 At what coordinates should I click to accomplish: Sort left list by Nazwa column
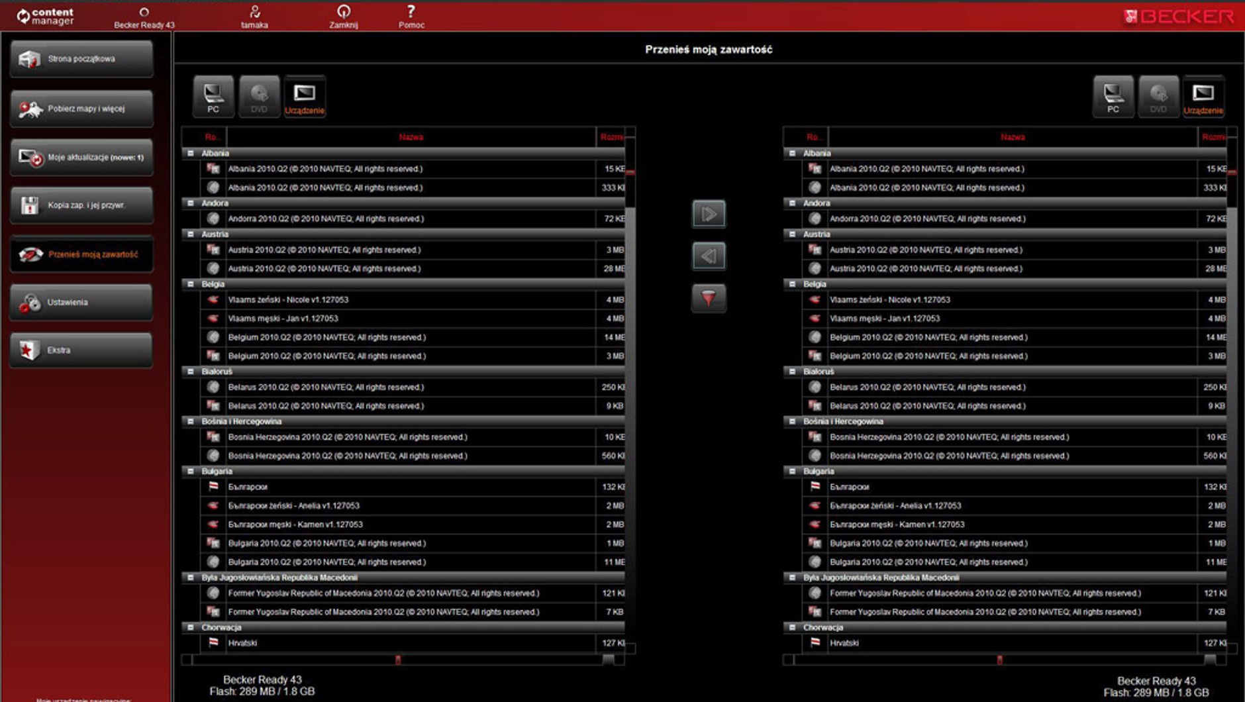(411, 137)
